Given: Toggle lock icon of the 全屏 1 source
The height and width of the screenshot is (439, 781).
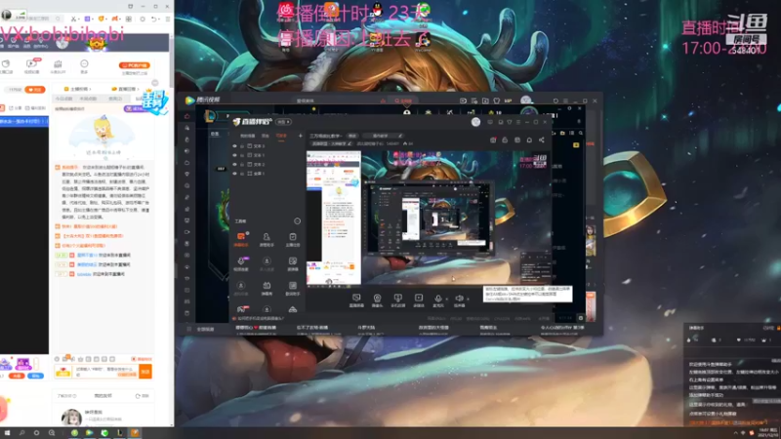Looking at the screenshot, I should click(242, 174).
